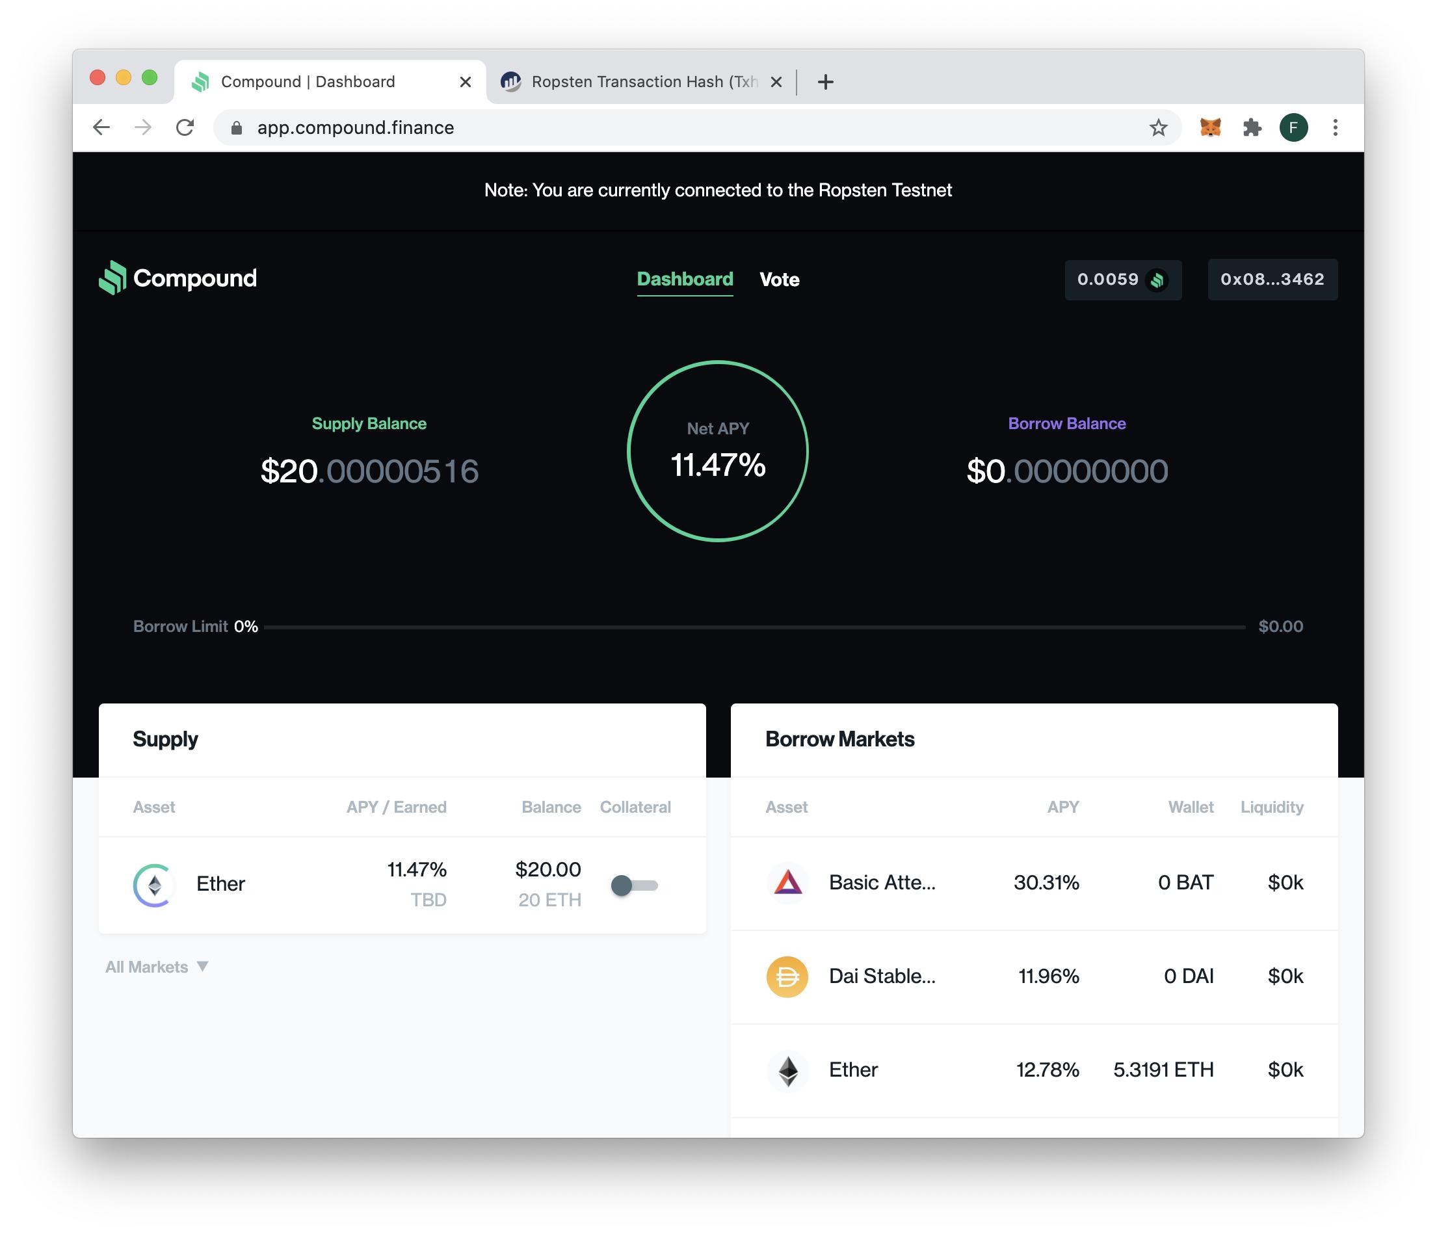Open the browser extensions puzzle icon
1437x1234 pixels.
tap(1252, 127)
